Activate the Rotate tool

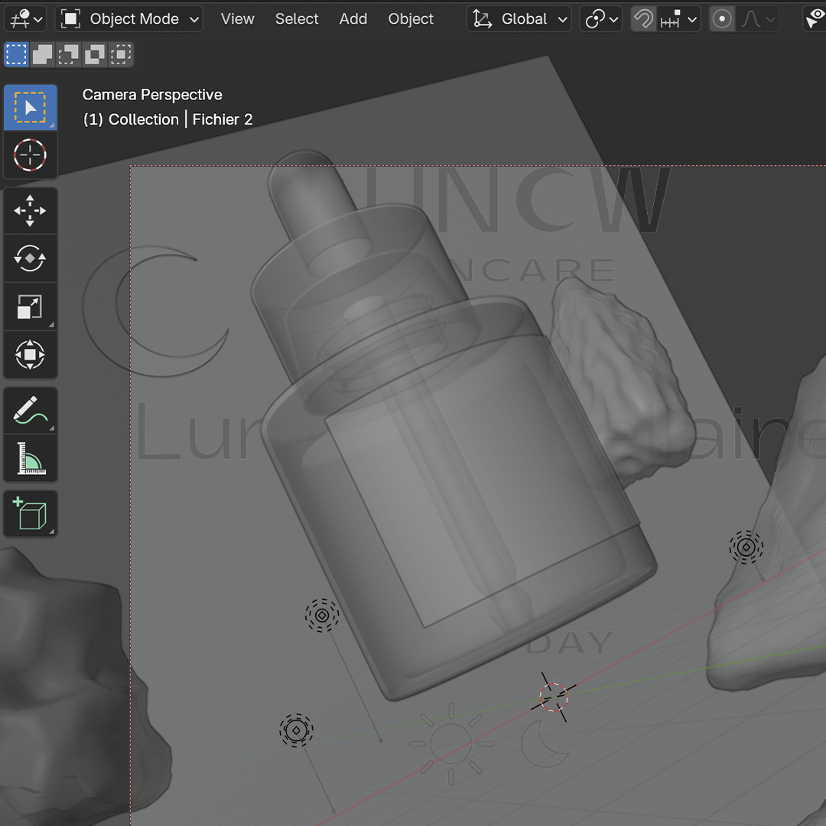click(30, 259)
